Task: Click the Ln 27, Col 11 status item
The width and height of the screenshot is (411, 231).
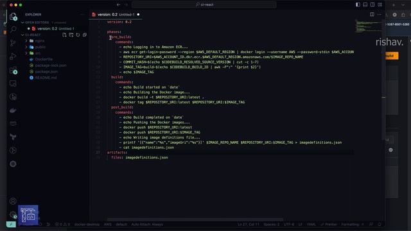Action: 249,224
